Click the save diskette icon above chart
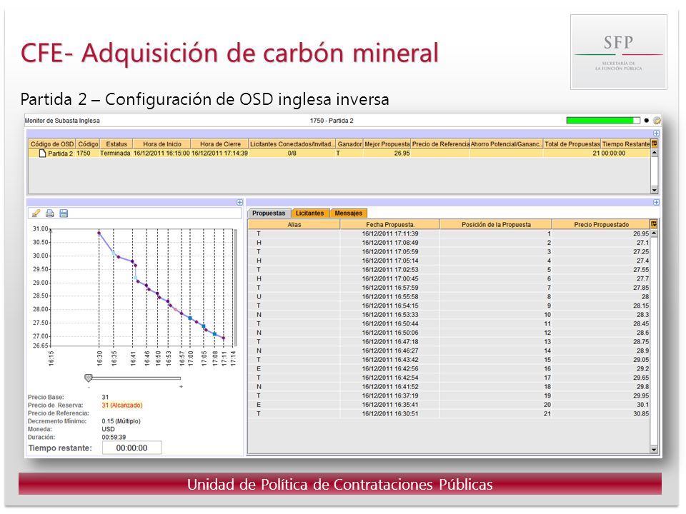 [x=64, y=213]
